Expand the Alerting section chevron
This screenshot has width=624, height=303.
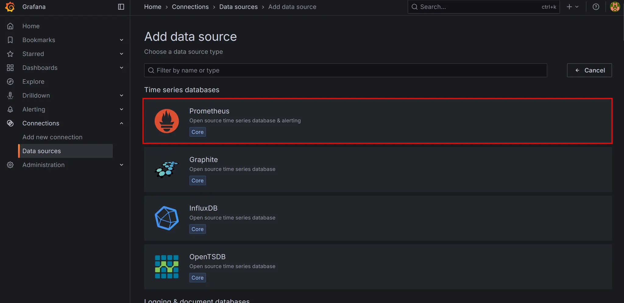click(122, 109)
